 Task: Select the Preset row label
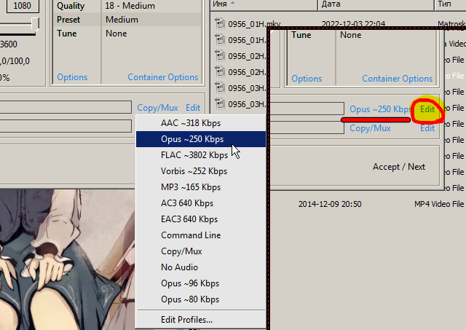click(x=68, y=20)
